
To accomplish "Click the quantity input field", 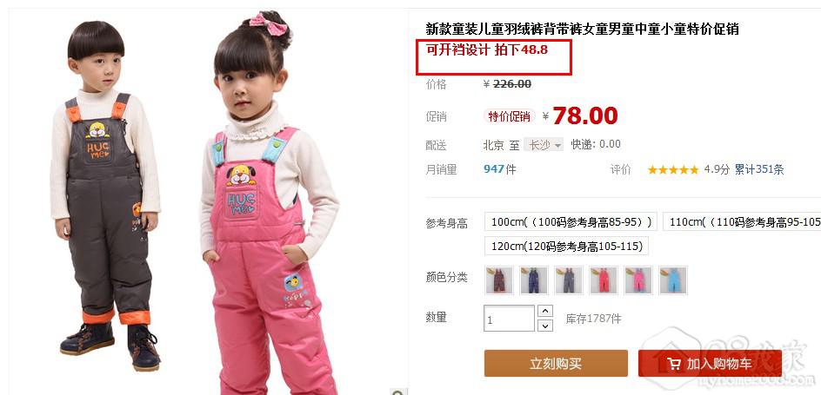I will point(509,319).
